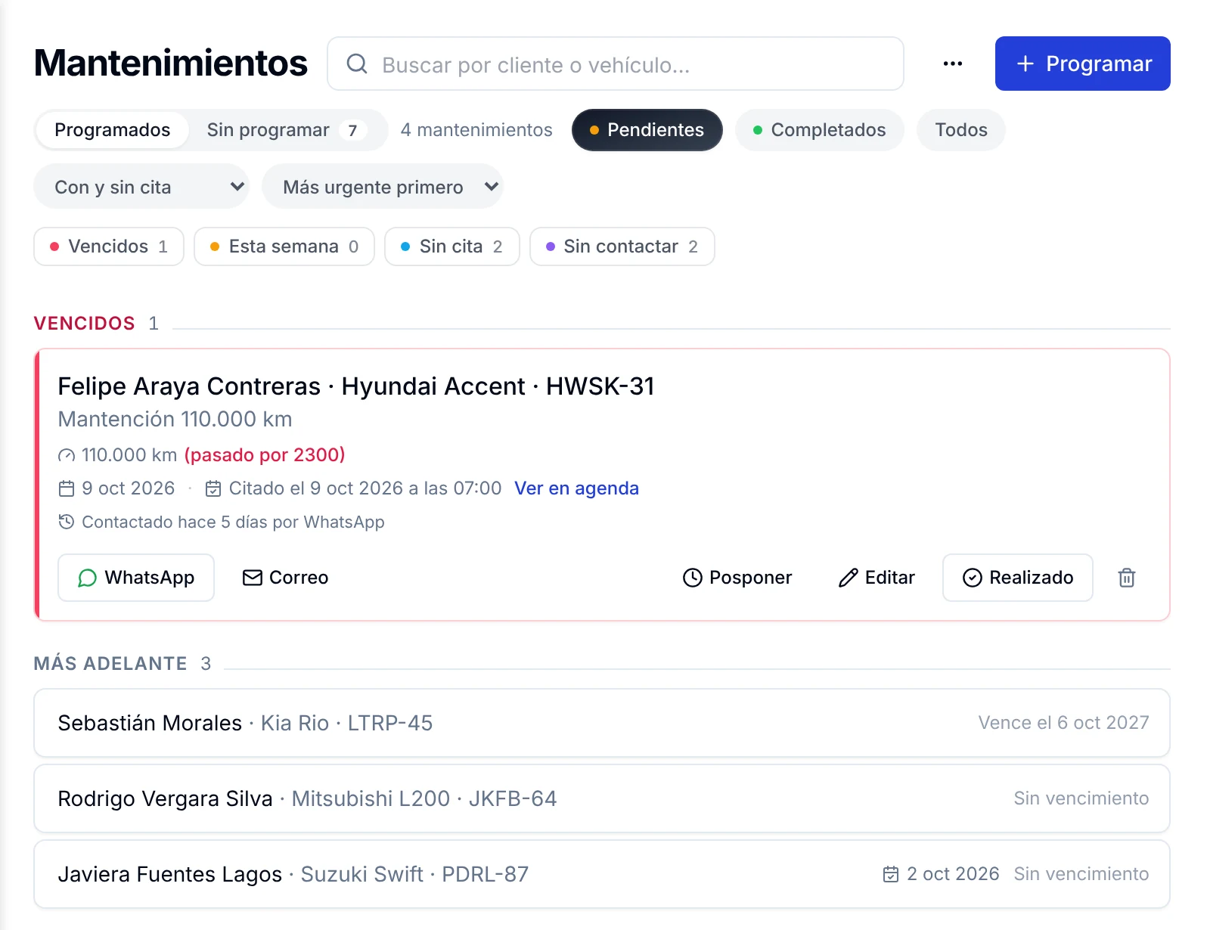The width and height of the screenshot is (1207, 930).
Task: Toggle the Esta semana filter chip
Action: pos(284,246)
